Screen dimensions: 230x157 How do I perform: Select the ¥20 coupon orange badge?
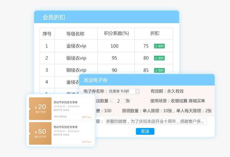point(40,109)
